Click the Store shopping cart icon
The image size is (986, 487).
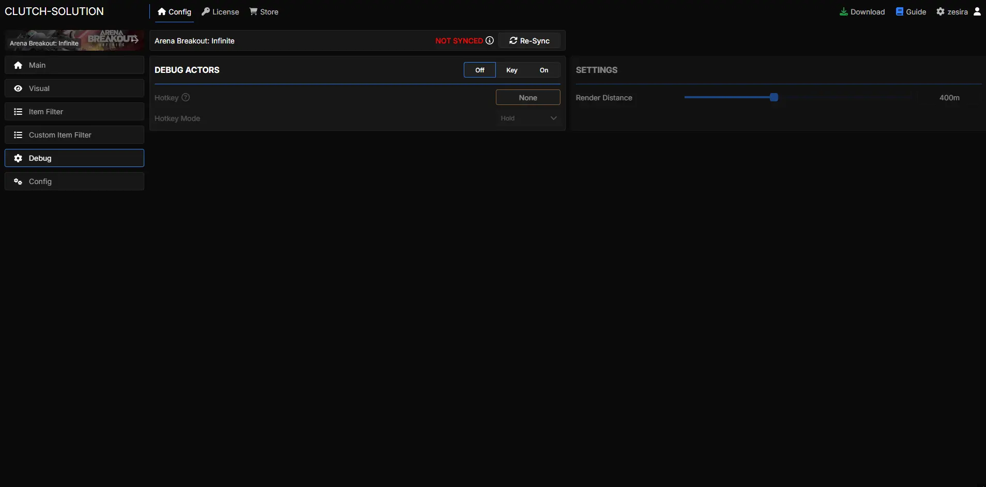click(253, 11)
